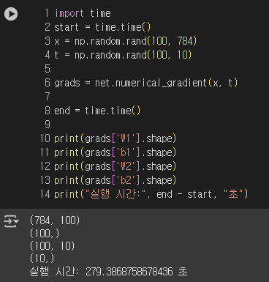This screenshot has height=282, width=269.
Task: Run the code cell
Action: (11, 14)
